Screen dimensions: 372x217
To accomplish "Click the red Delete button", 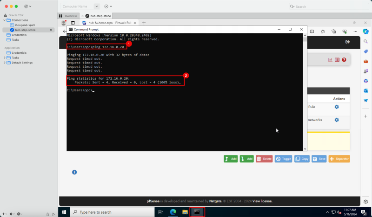I will point(264,159).
